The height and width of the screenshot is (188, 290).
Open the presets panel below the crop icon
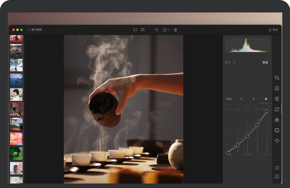277,88
